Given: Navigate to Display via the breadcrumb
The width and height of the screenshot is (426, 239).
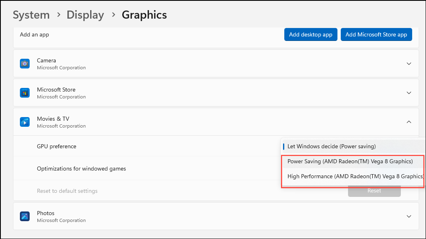Looking at the screenshot, I should (x=85, y=15).
